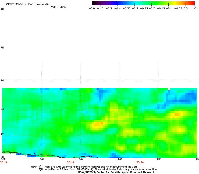This screenshot has height=174, width=199.
Task: Click the NOAA/NESDIS credit line
Action: click(116, 172)
